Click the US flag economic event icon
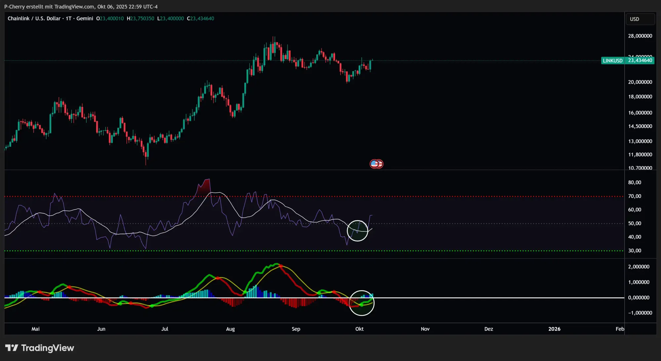 374,164
